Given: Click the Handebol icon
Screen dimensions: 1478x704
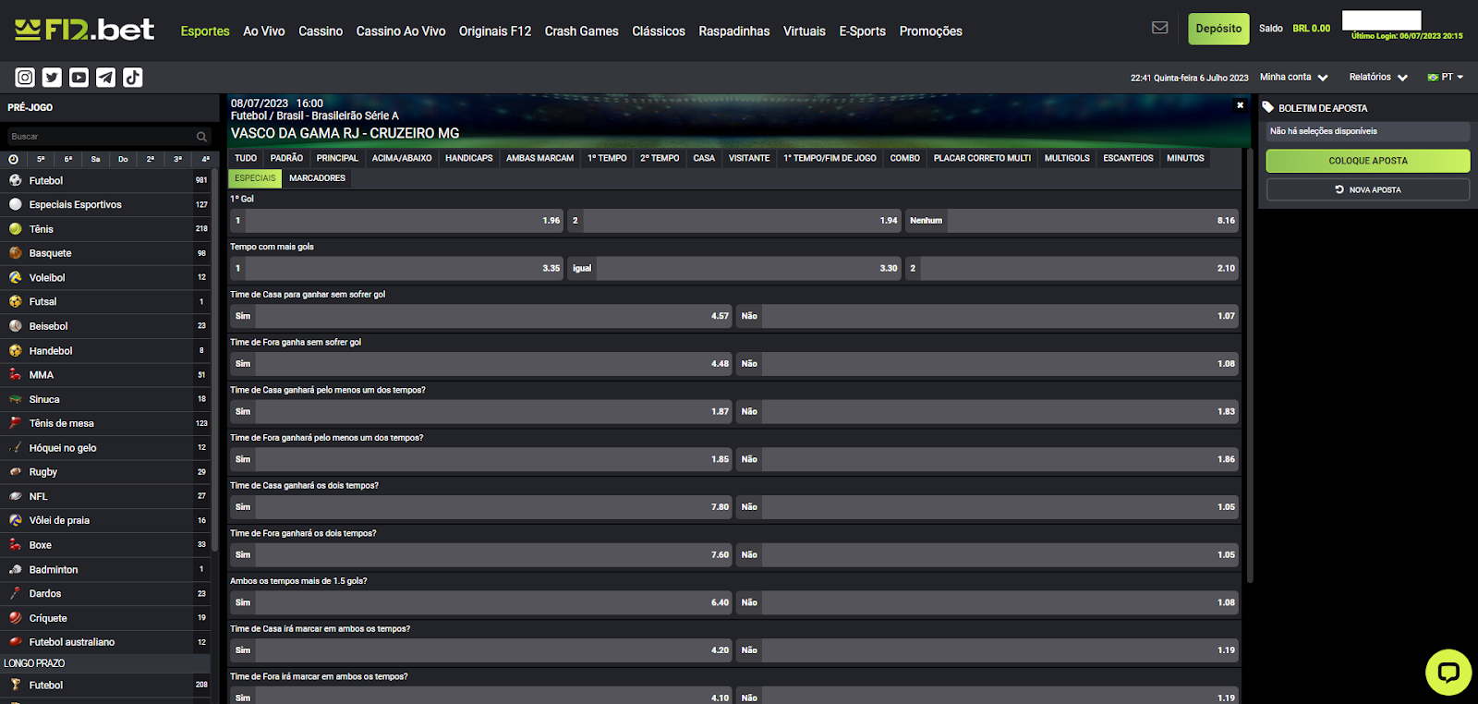Looking at the screenshot, I should point(15,350).
